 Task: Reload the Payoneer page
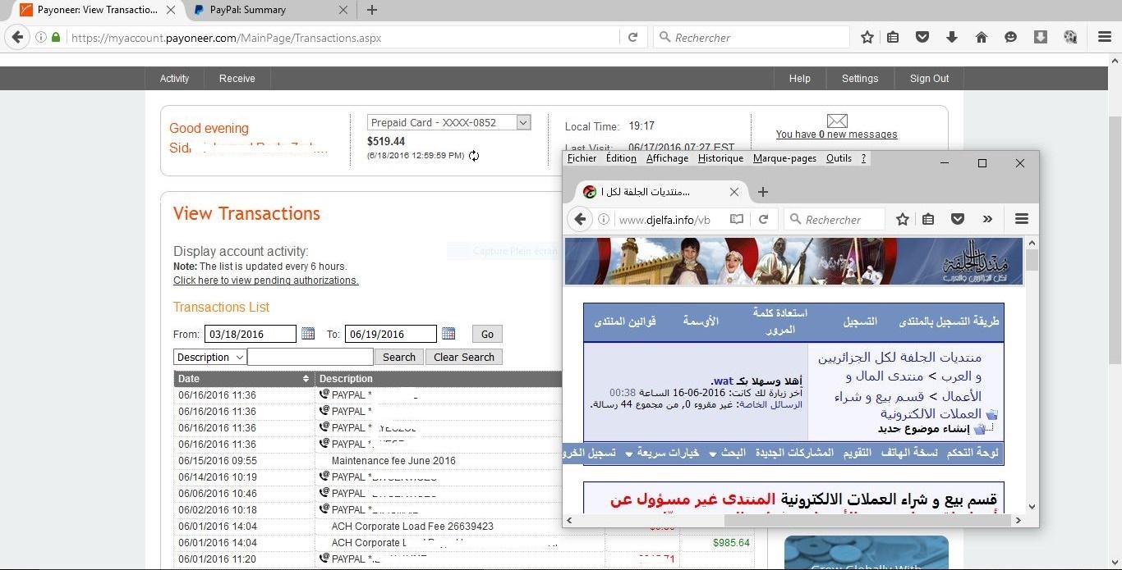click(x=632, y=38)
